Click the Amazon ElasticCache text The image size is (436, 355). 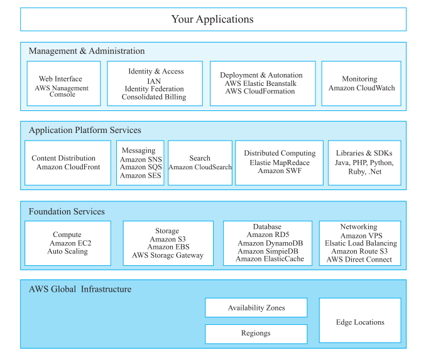click(x=270, y=259)
